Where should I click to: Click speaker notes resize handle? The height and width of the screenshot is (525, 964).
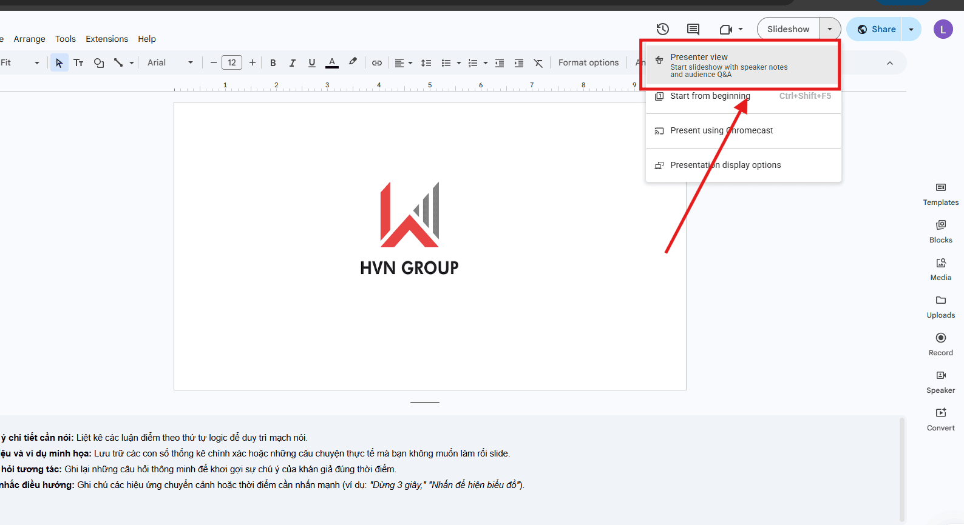tap(425, 402)
